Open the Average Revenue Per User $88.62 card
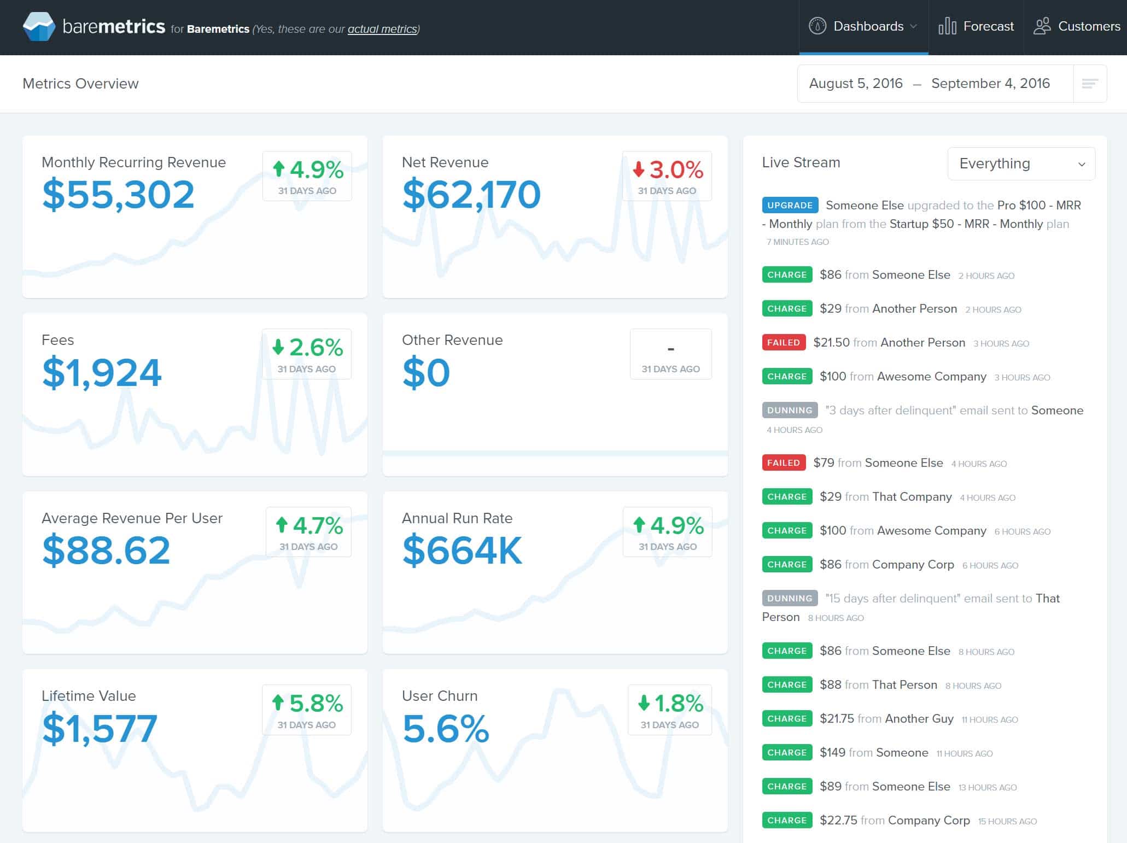The image size is (1127, 843). [195, 572]
